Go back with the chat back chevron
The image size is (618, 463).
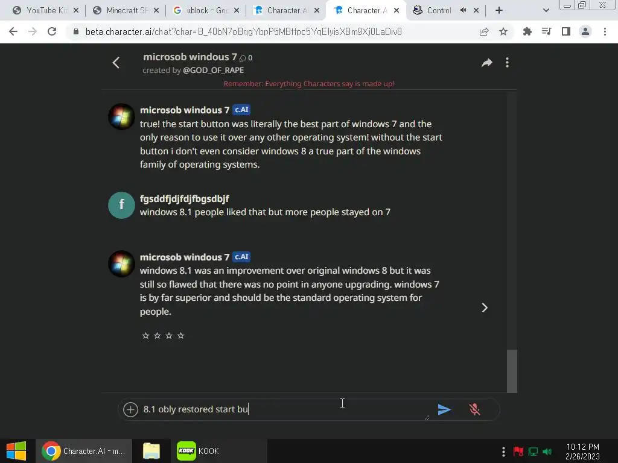[116, 63]
